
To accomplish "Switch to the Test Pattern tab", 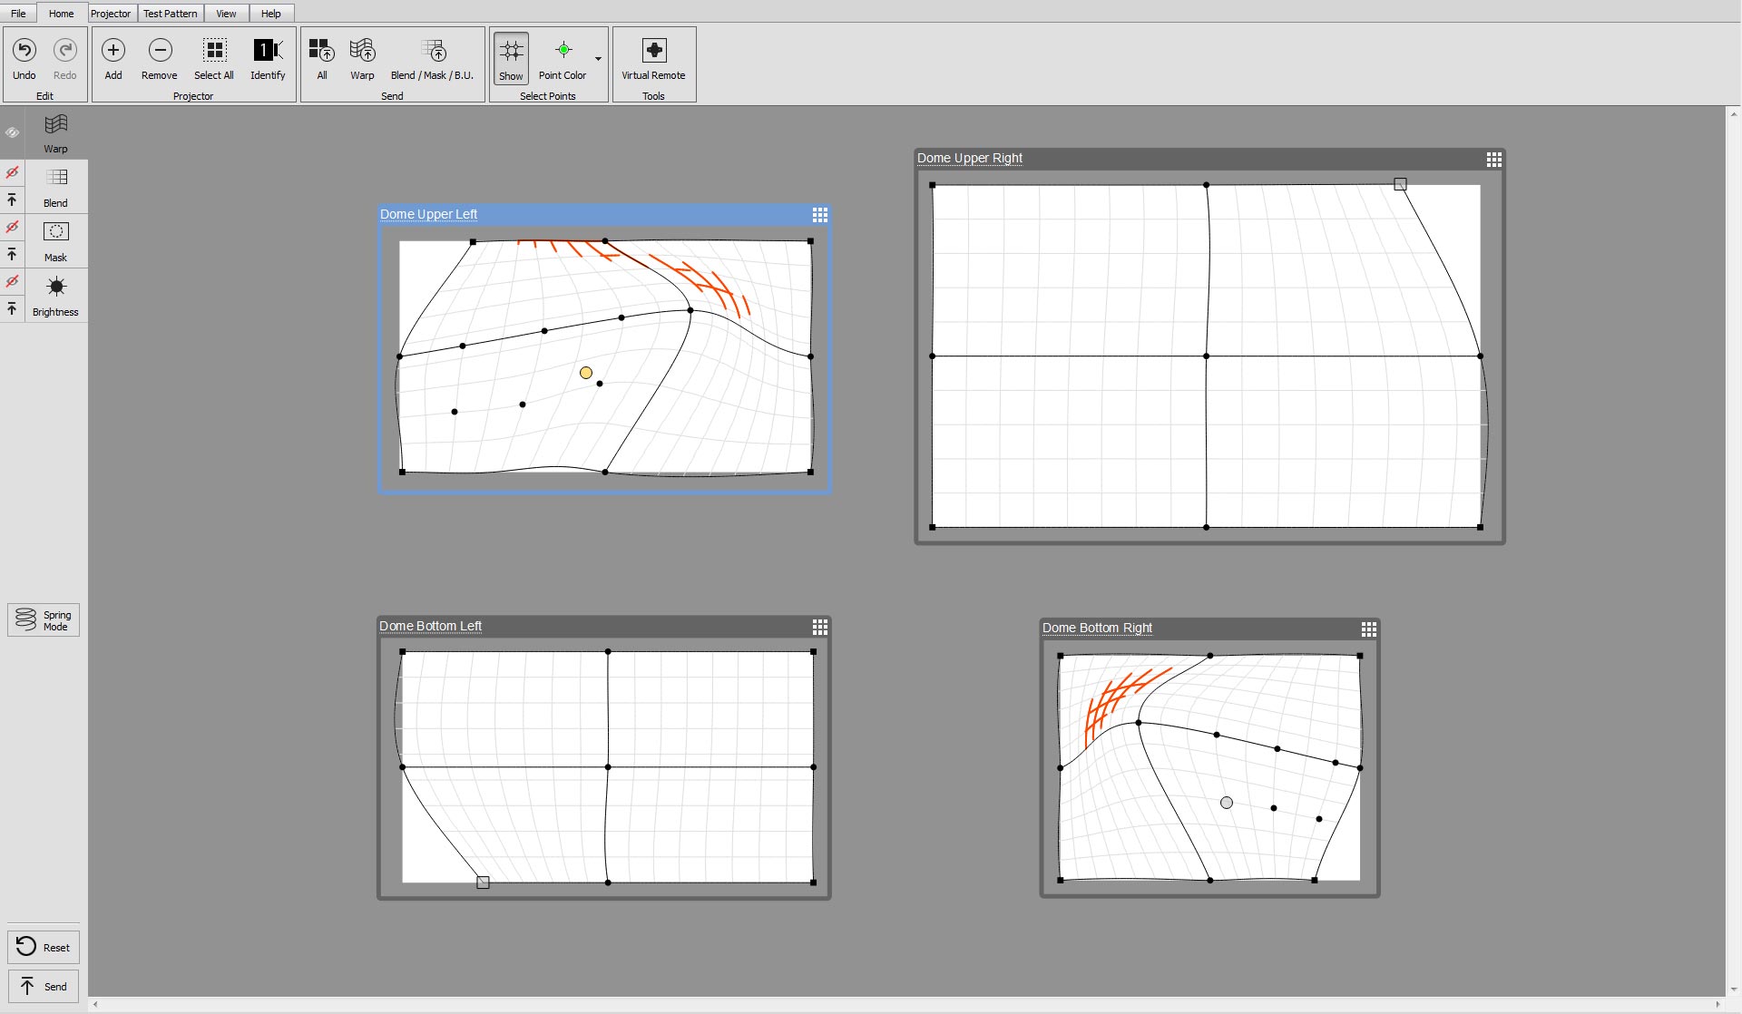I will pyautogui.click(x=171, y=13).
